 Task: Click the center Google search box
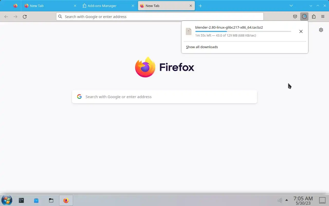(x=164, y=97)
